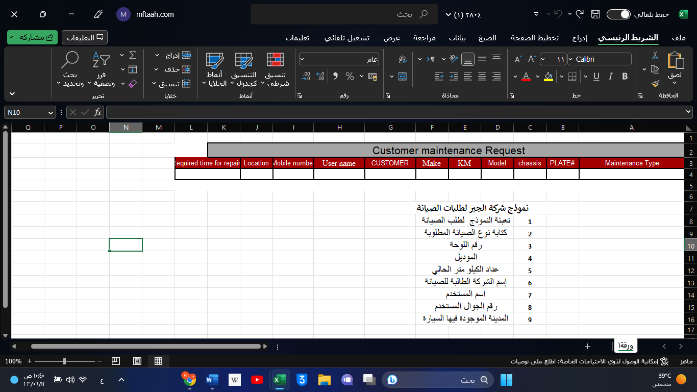Toggle the AutoSave (حفظ تلقائي) switch

[x=618, y=14]
